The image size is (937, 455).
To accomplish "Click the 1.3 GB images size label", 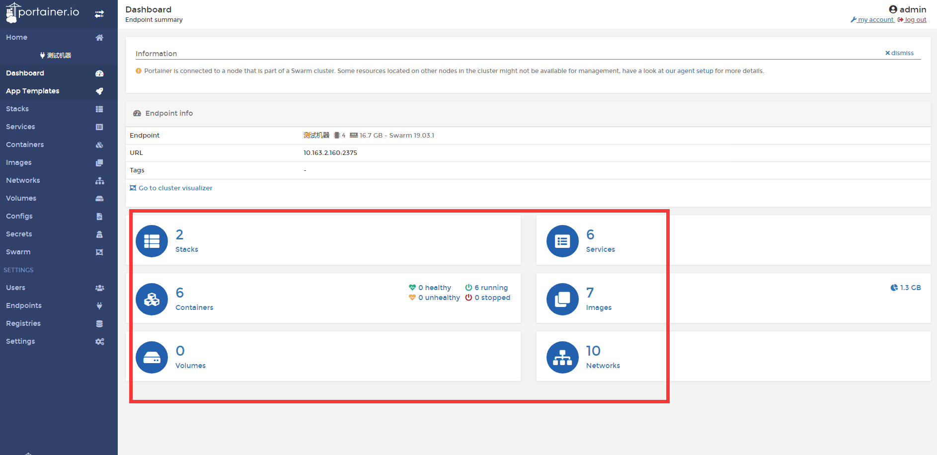I will tap(906, 288).
